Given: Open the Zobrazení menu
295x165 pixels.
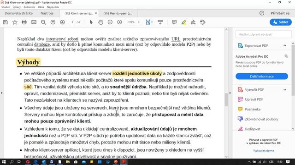Looking at the screenshot, I should 29,7.
